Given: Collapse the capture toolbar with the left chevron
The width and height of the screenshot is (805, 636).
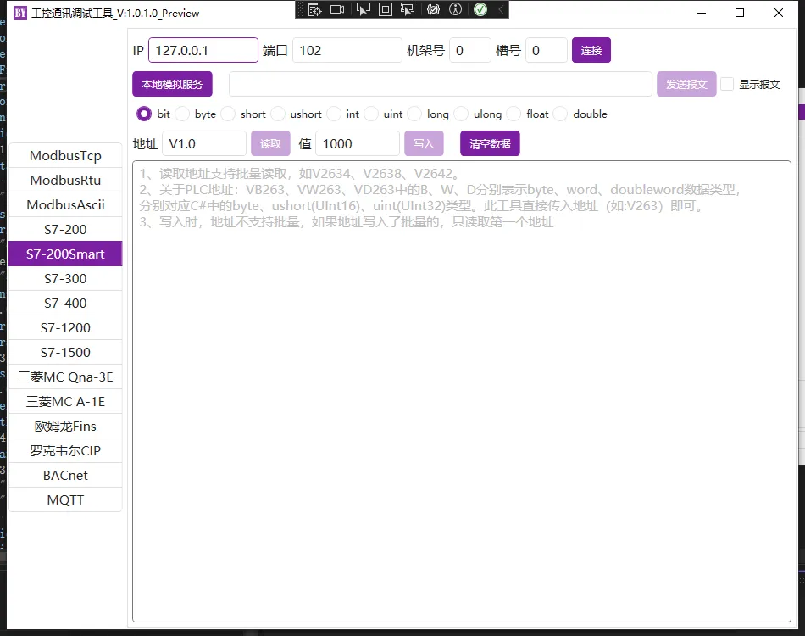Looking at the screenshot, I should 499,9.
